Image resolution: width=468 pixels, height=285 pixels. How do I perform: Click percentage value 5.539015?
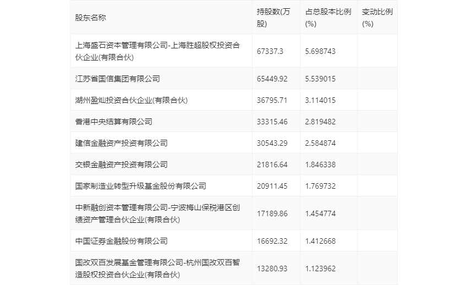coord(320,79)
